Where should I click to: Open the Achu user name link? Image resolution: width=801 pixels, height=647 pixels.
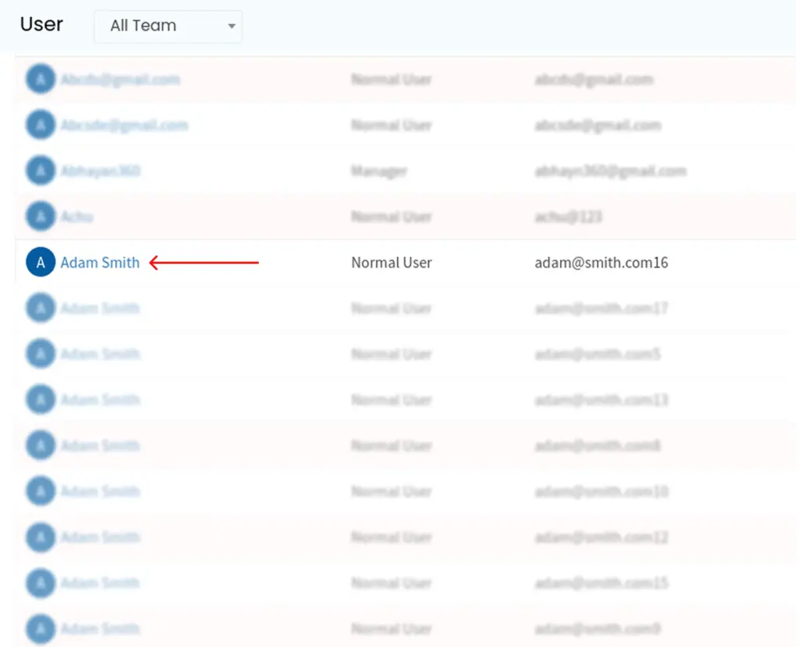(x=77, y=217)
